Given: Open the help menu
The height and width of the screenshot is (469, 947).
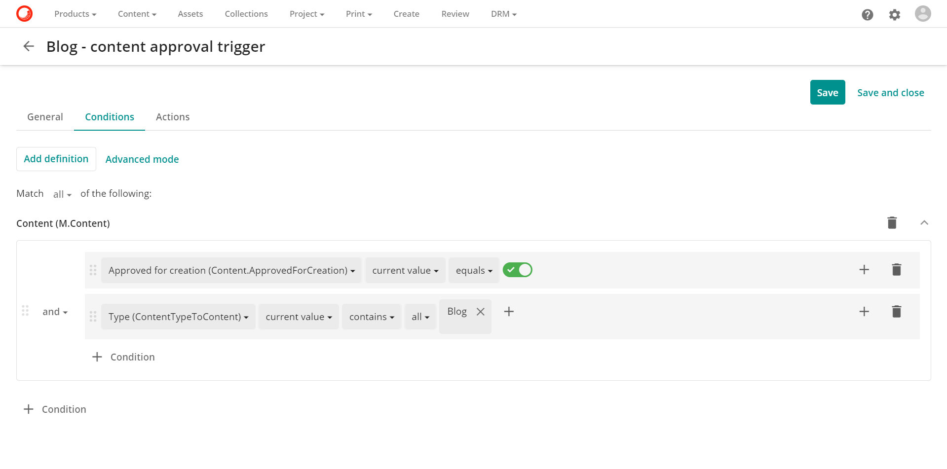Looking at the screenshot, I should tap(867, 14).
